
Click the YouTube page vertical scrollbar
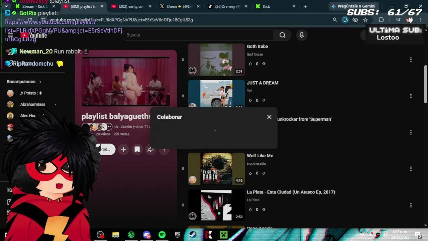click(425, 84)
